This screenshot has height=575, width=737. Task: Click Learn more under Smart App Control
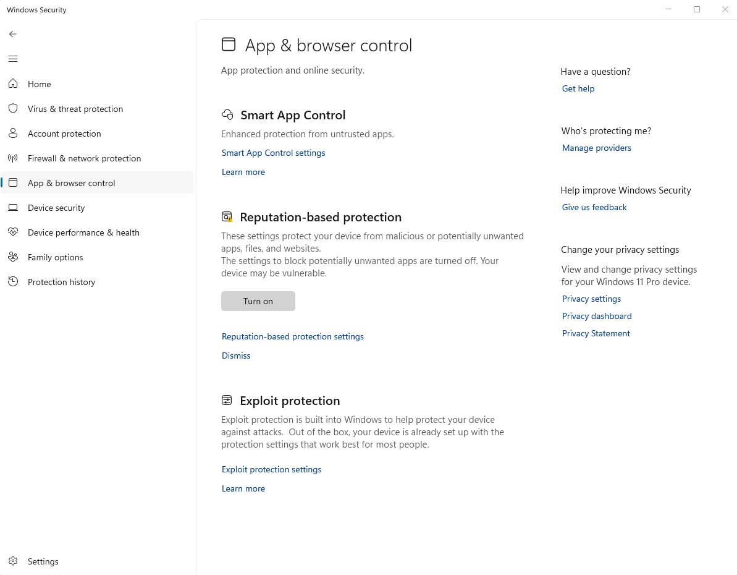(243, 172)
